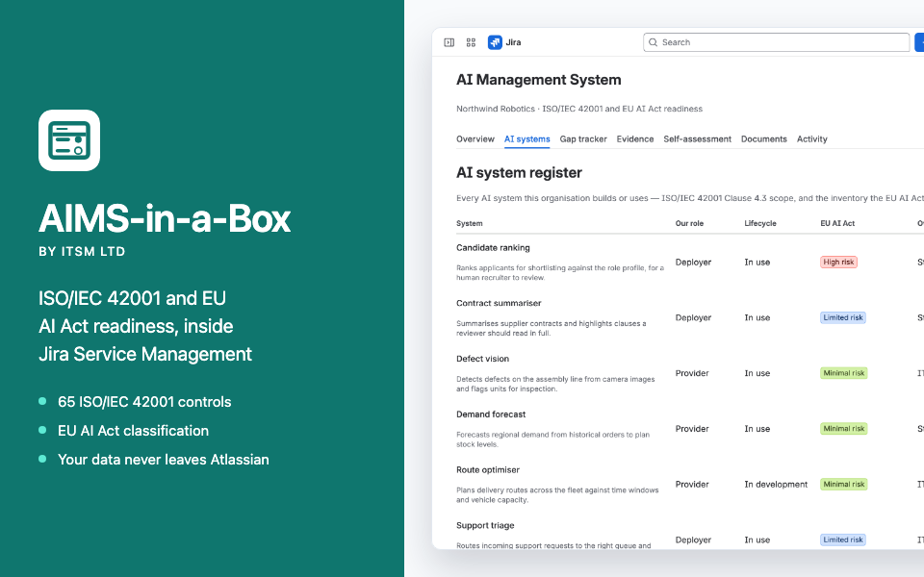The height and width of the screenshot is (577, 924).
Task: Click the Limited risk badge for Contract summariser
Action: point(843,317)
